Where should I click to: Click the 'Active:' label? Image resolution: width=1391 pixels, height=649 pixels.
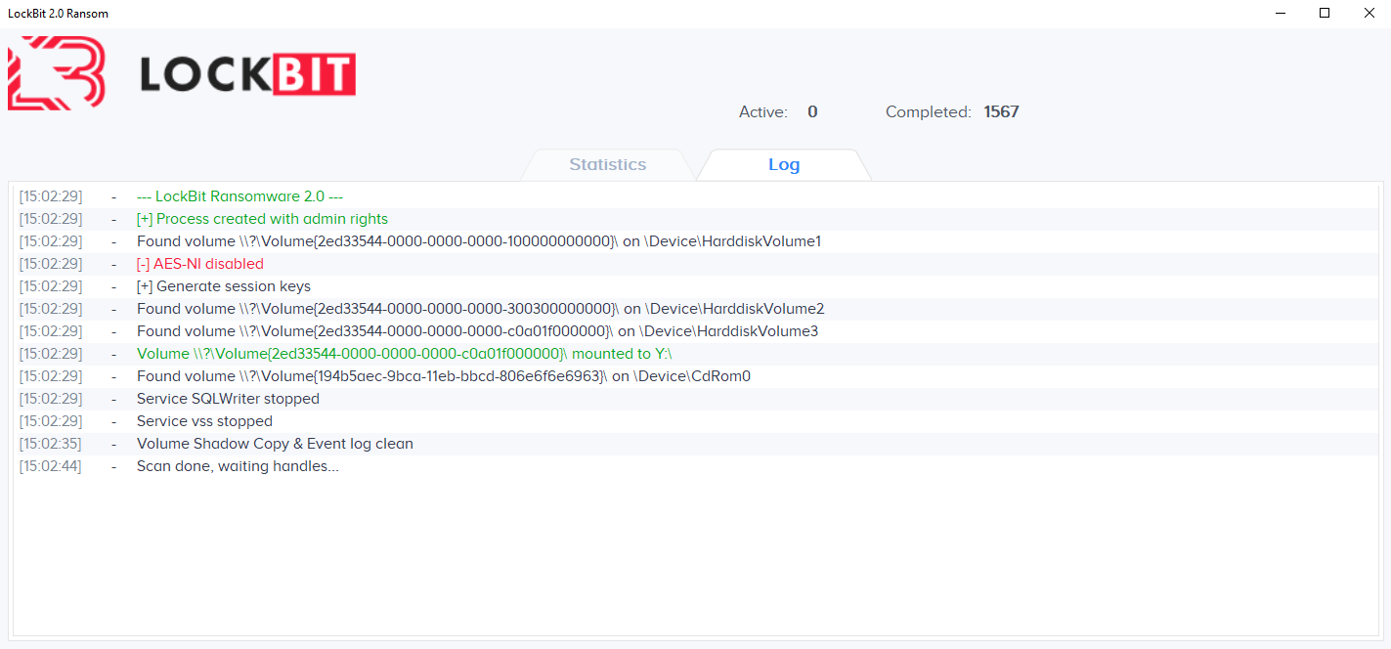(x=763, y=112)
